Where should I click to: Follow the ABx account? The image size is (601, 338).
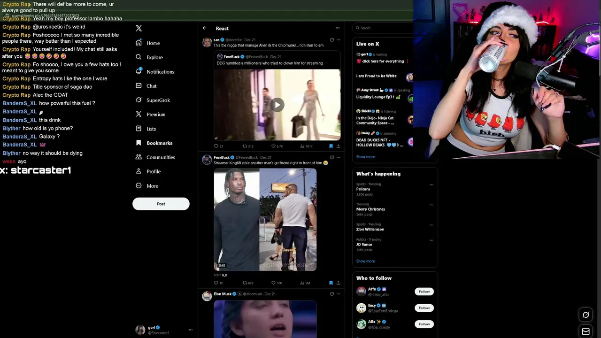424,324
